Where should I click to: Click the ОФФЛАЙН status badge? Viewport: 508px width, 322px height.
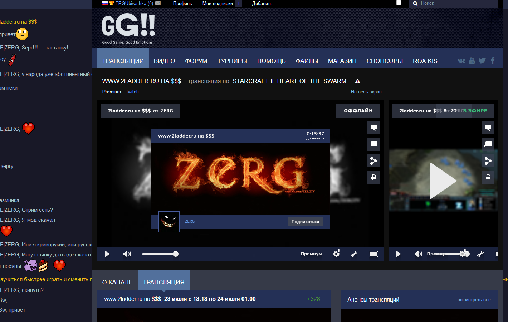click(x=358, y=111)
